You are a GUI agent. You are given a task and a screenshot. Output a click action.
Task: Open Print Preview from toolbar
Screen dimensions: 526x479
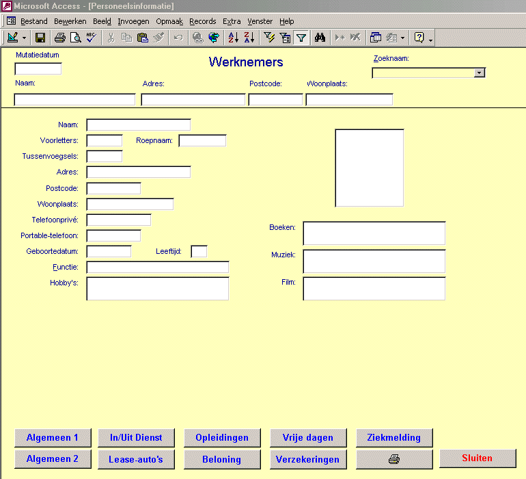tap(76, 38)
